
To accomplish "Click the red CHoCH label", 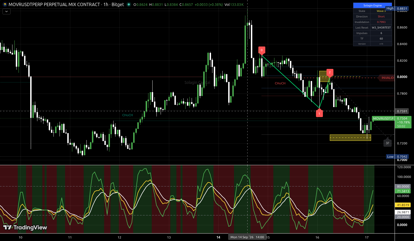I will (280, 83).
